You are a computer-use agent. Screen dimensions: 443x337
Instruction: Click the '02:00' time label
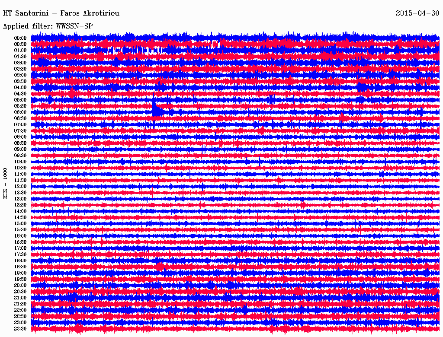click(20, 63)
